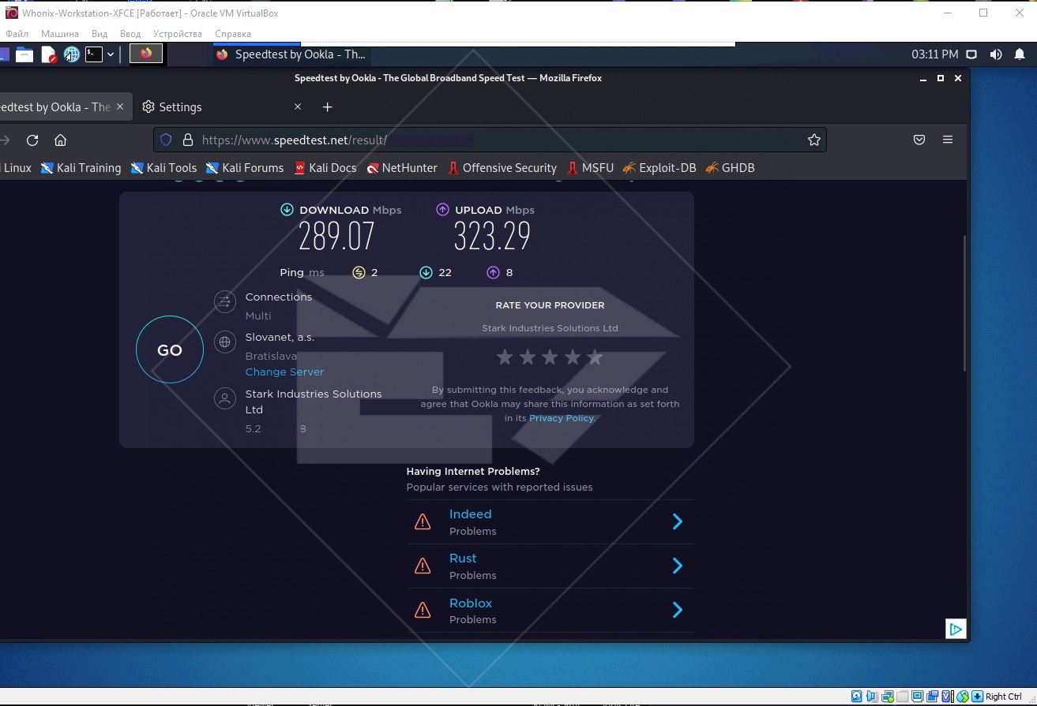Open the Kali Tools bookmark
1037x706 pixels.
pyautogui.click(x=163, y=167)
